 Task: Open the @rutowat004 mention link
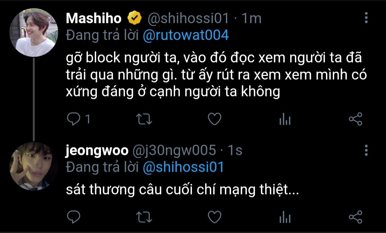point(186,35)
